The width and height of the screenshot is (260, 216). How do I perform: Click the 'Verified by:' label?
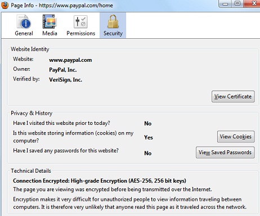pos(26,79)
